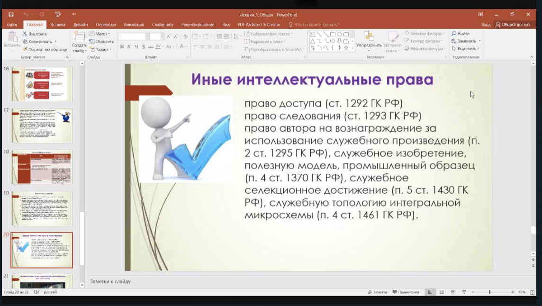Screen dimensions: 542x306
Task: Open the Файл menu
Action: tap(12, 25)
